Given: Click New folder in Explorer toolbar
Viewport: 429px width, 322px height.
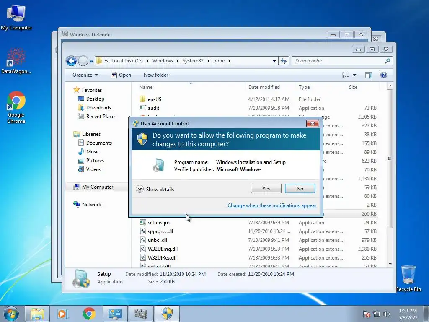Looking at the screenshot, I should [156, 75].
